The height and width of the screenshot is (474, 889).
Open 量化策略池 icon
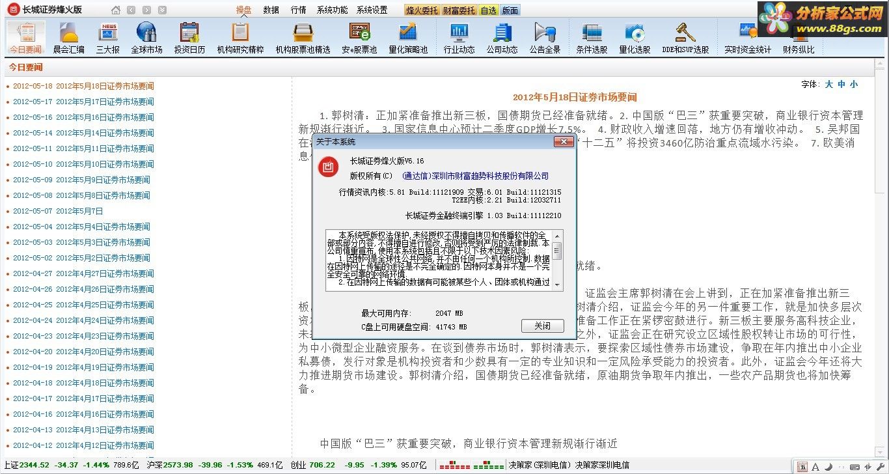408,38
